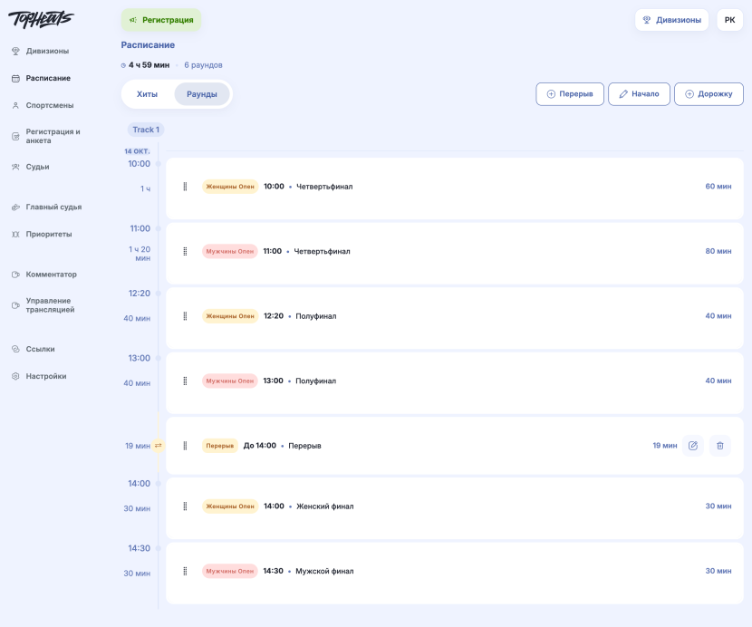This screenshot has width=752, height=627.
Task: Click drag handle of 11:00 Четвертьфинал row
Action: tap(185, 251)
